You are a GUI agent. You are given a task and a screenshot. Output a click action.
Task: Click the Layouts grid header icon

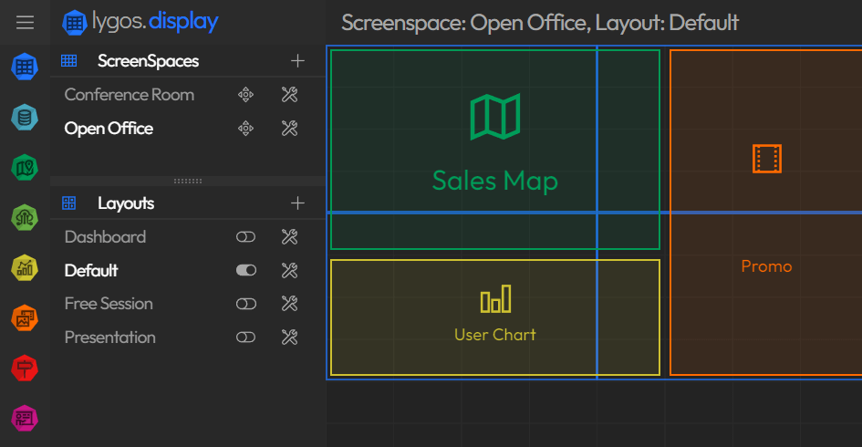(68, 203)
